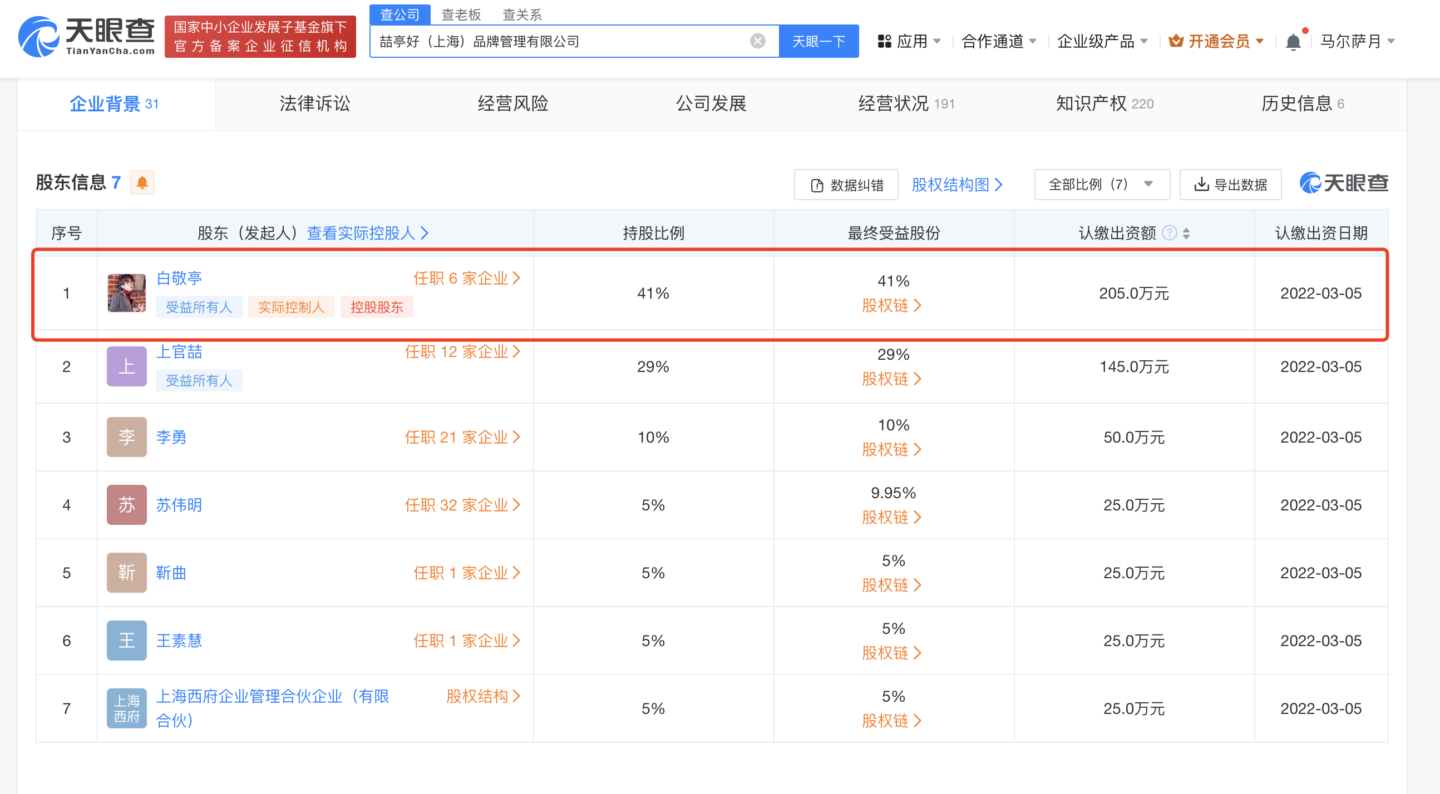1440x794 pixels.
Task: Open the 马尔萨月 user menu
Action: pyautogui.click(x=1358, y=41)
